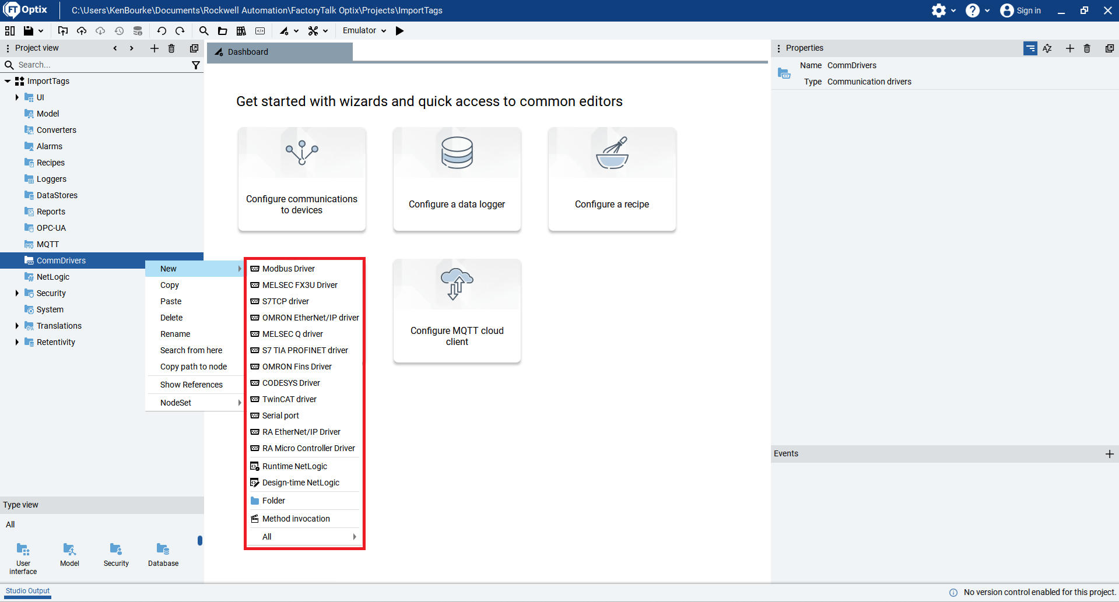Pop out the Project view panel
The image size is (1119, 602).
click(194, 48)
